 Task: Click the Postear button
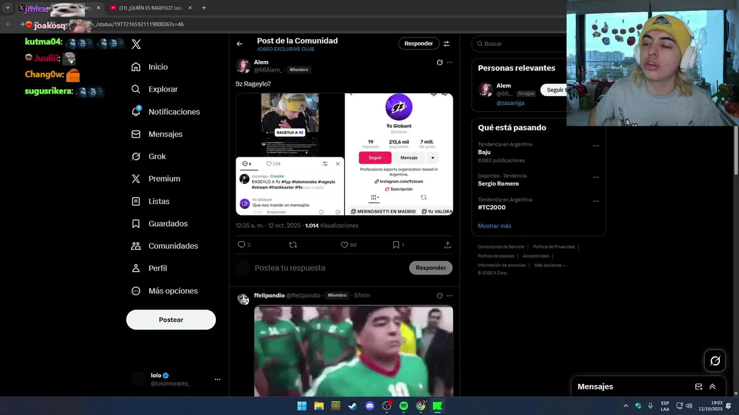tap(171, 320)
